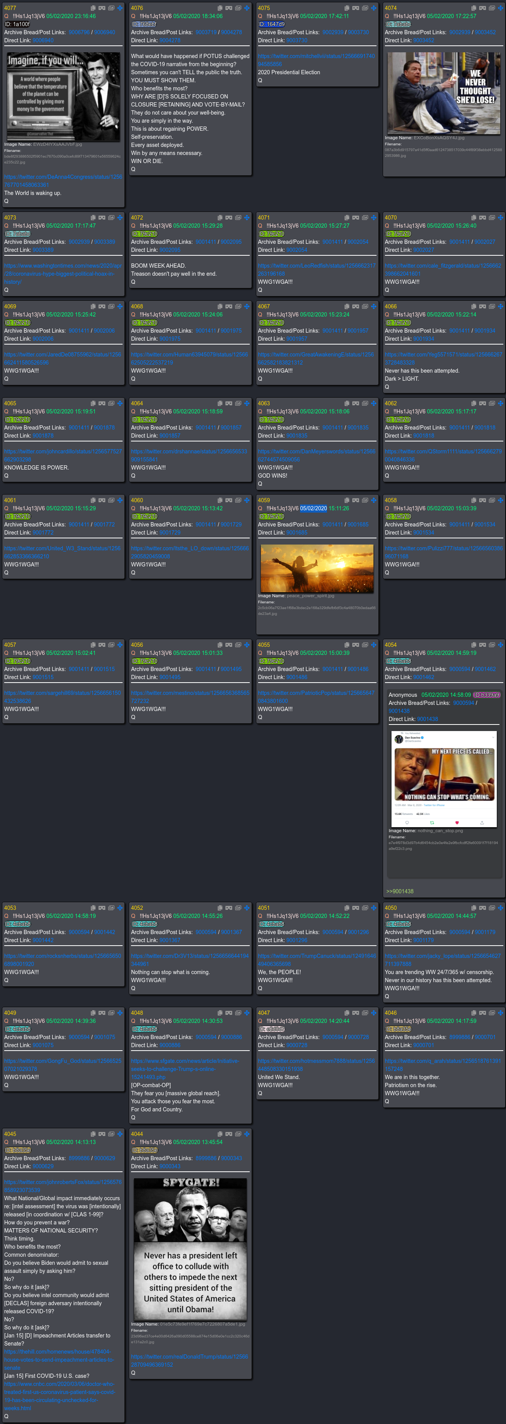Click the images icon on post 4055
Image resolution: width=506 pixels, height=1424 pixels.
365,645
